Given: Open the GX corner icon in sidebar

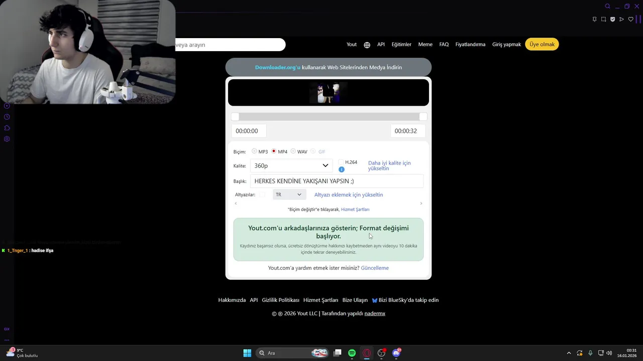Looking at the screenshot, I should click(7, 329).
